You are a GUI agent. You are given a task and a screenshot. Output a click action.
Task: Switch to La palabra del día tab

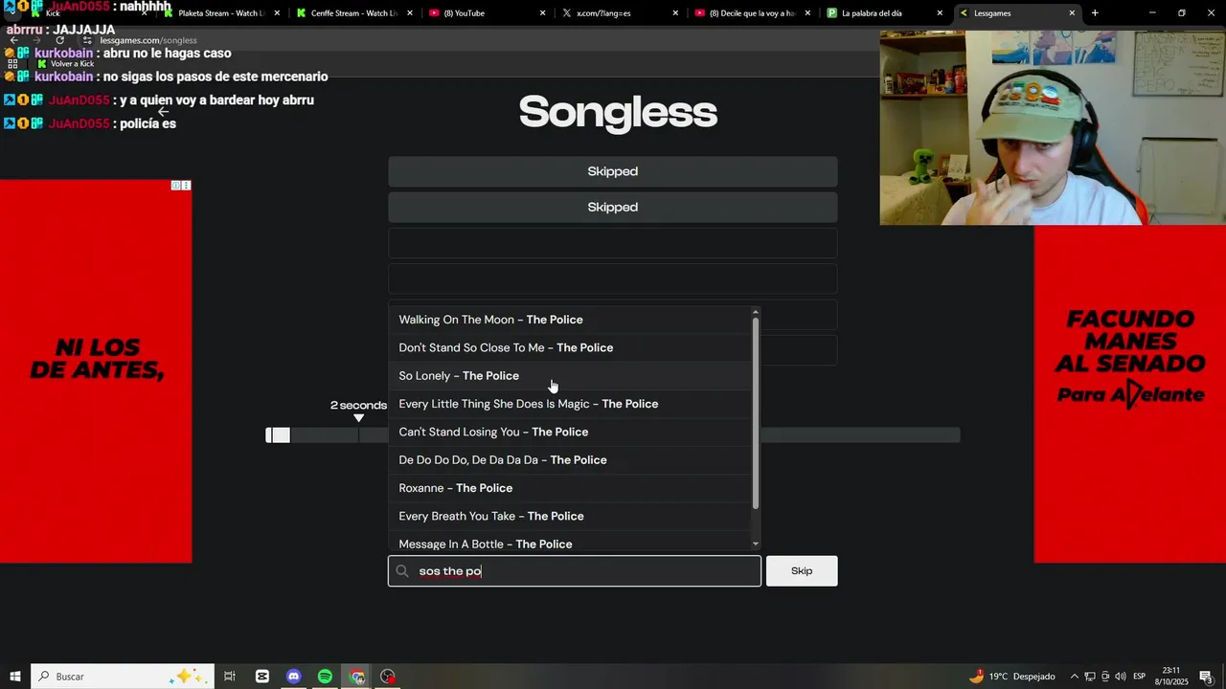tap(883, 13)
